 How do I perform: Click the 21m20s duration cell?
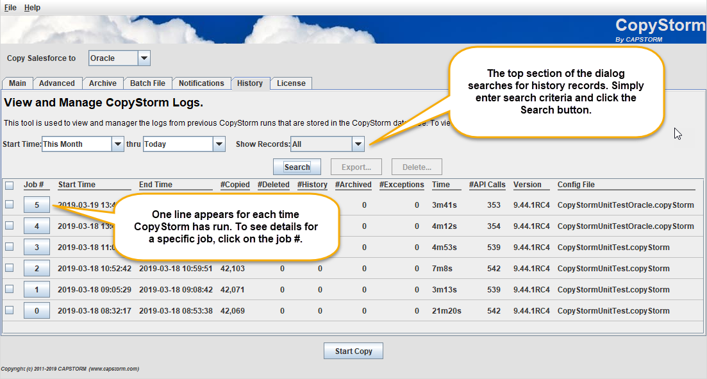pyautogui.click(x=446, y=311)
